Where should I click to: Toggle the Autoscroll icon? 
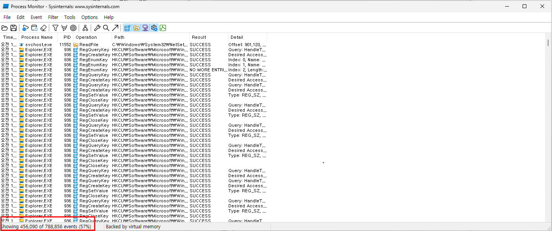click(x=34, y=28)
